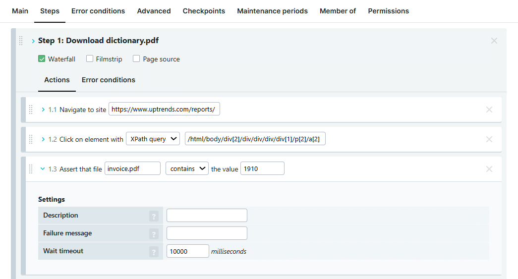Expand action 1.1 details chevron
This screenshot has height=279, width=518.
(43, 110)
